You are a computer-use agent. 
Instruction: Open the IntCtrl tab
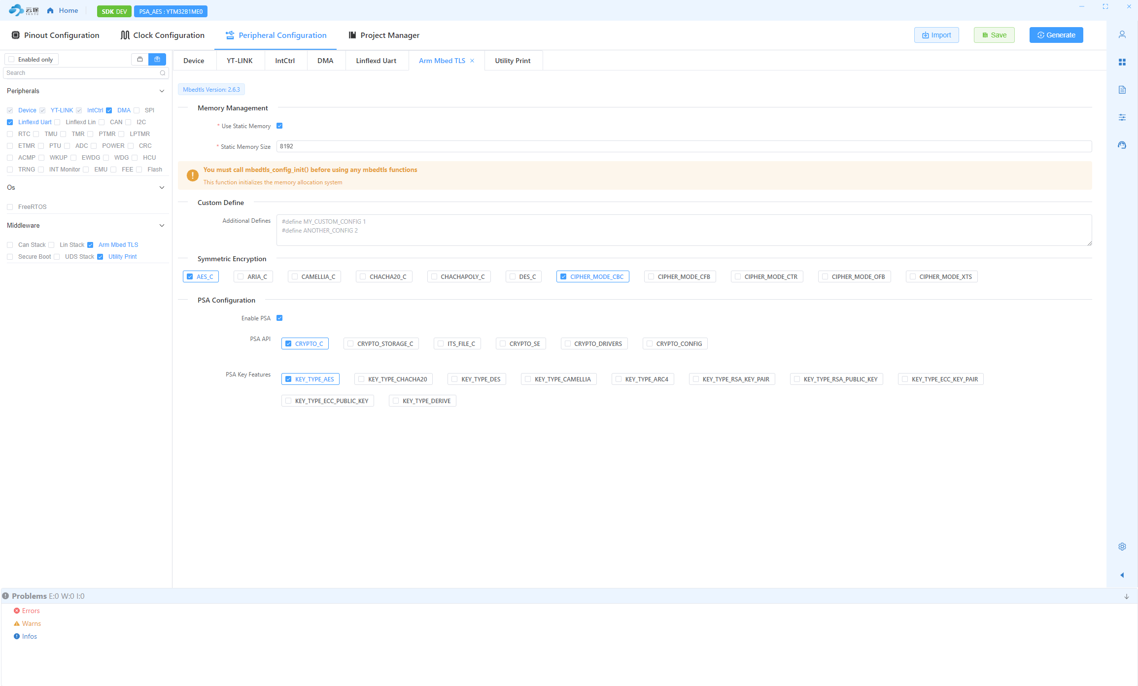pos(285,61)
